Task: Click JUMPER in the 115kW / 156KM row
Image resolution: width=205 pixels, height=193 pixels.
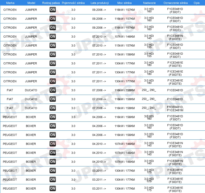Action: [31, 54]
